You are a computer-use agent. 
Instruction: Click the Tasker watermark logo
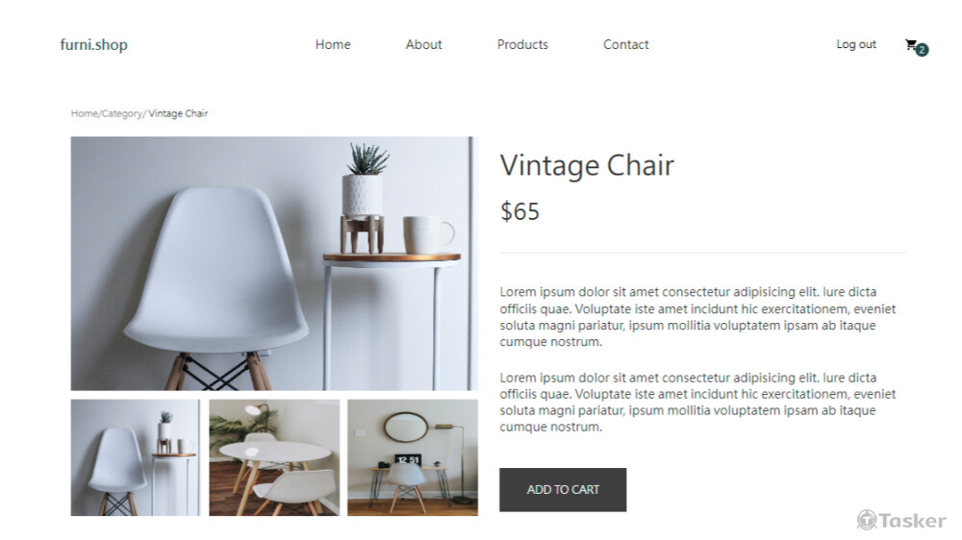click(x=901, y=521)
